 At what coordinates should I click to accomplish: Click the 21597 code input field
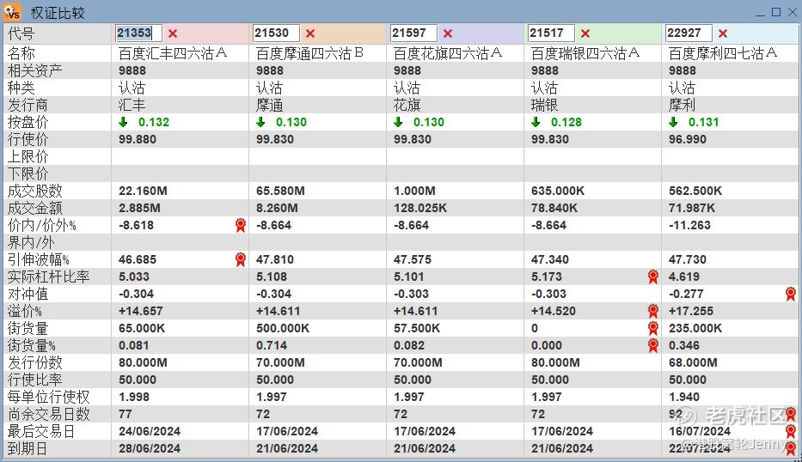tap(413, 33)
